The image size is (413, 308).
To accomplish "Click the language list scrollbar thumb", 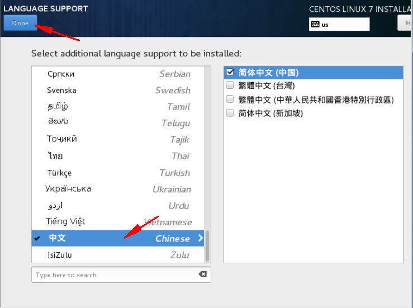I will [207, 245].
